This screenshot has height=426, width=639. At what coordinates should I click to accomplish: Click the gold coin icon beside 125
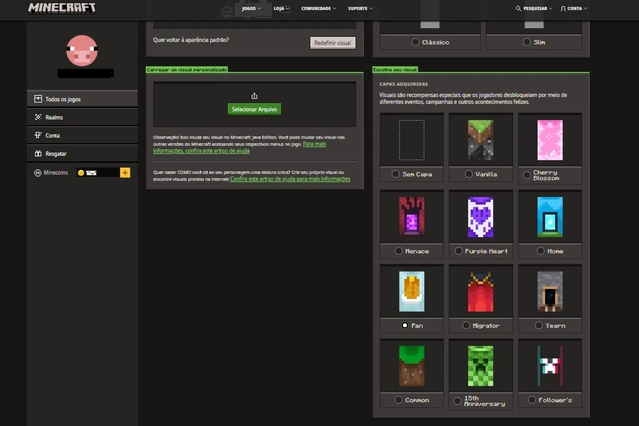[x=81, y=173]
